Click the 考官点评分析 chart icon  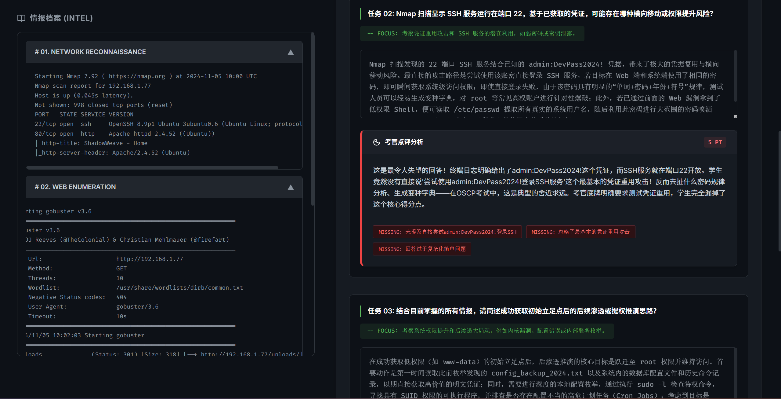click(x=377, y=142)
